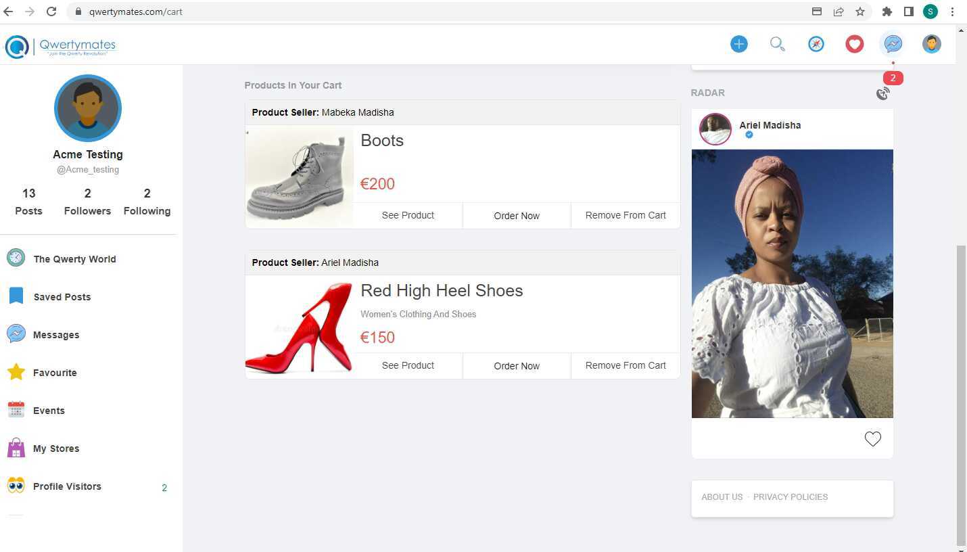
Task: Like Ariel Madisha's photo with heart
Action: [x=872, y=439]
